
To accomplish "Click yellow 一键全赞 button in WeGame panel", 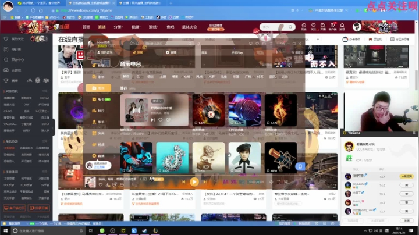I will pyautogui.click(x=406, y=176).
